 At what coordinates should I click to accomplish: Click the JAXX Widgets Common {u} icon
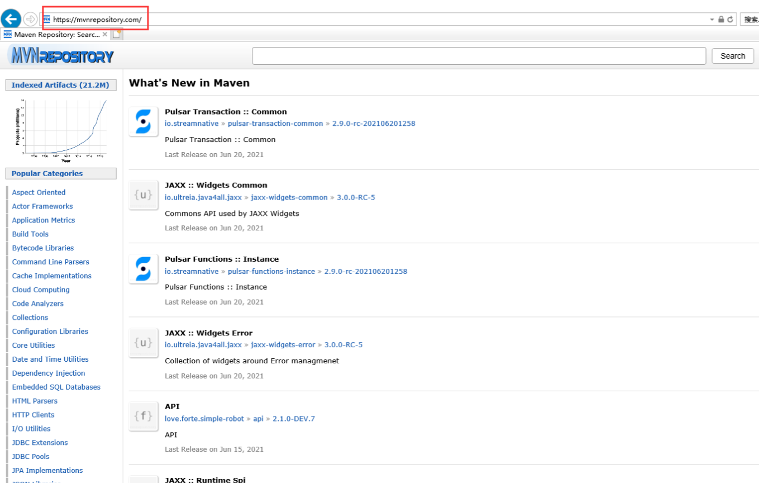tap(144, 195)
